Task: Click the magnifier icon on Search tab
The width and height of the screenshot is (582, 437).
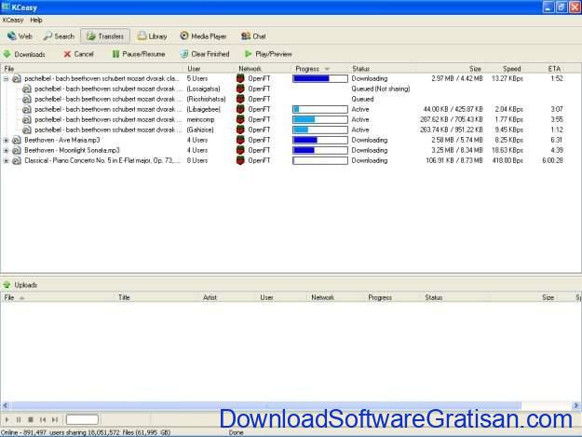Action: (x=47, y=36)
